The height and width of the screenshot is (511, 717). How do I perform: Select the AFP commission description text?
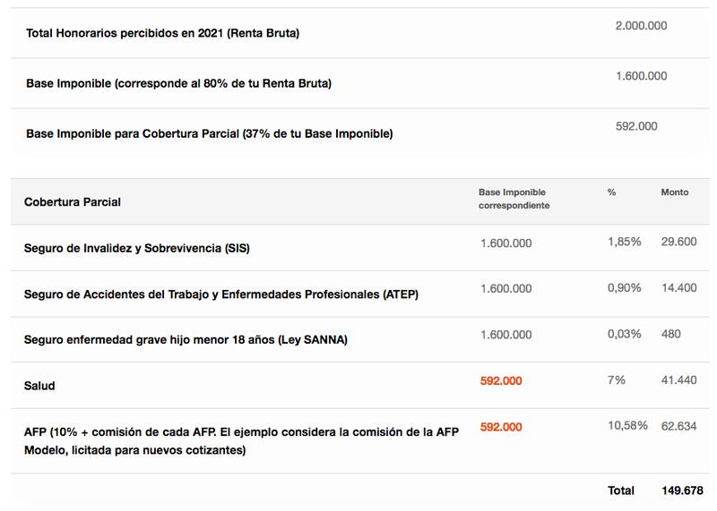coord(241,439)
